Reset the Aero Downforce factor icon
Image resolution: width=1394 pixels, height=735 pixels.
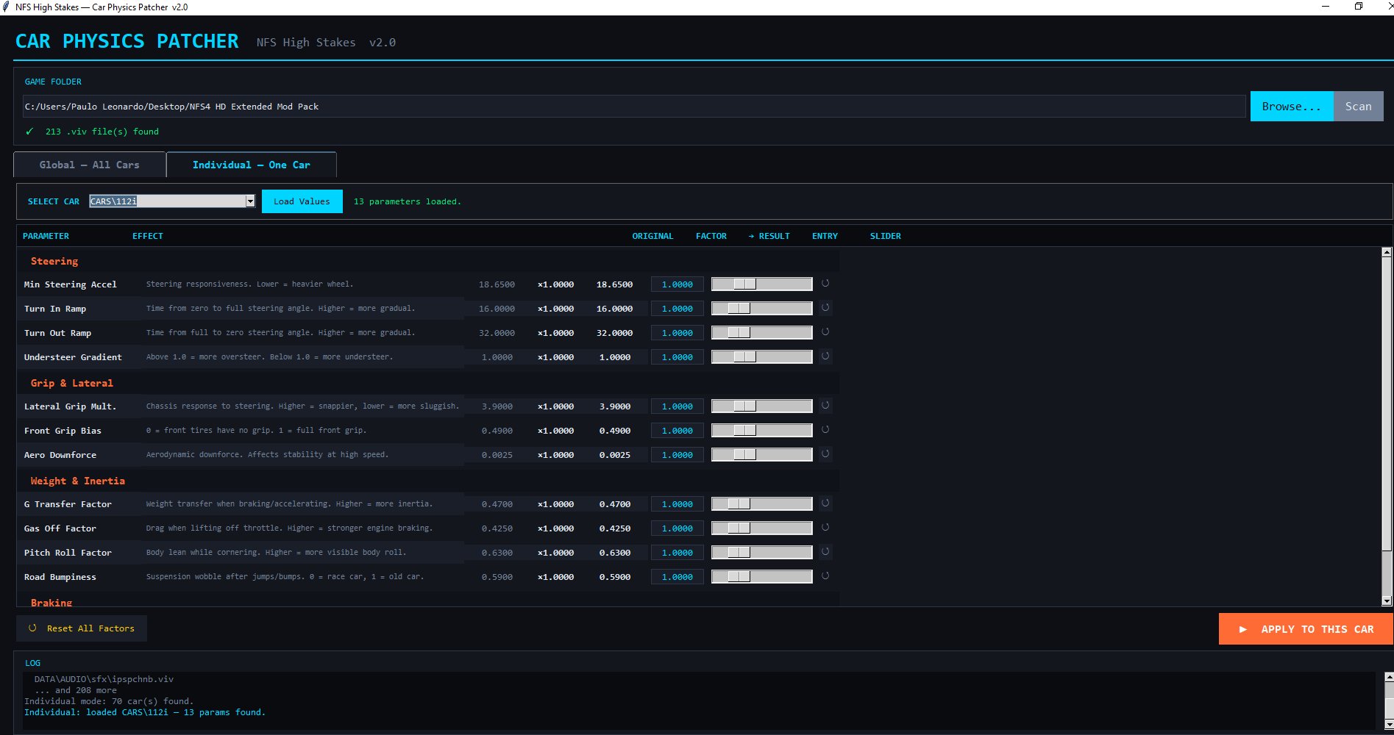point(825,454)
